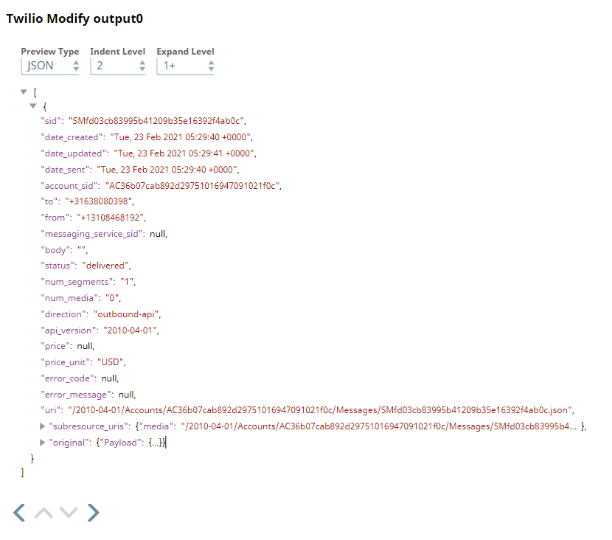This screenshot has height=540, width=612.
Task: Open the Preview Type JSON dropdown
Action: [x=50, y=66]
